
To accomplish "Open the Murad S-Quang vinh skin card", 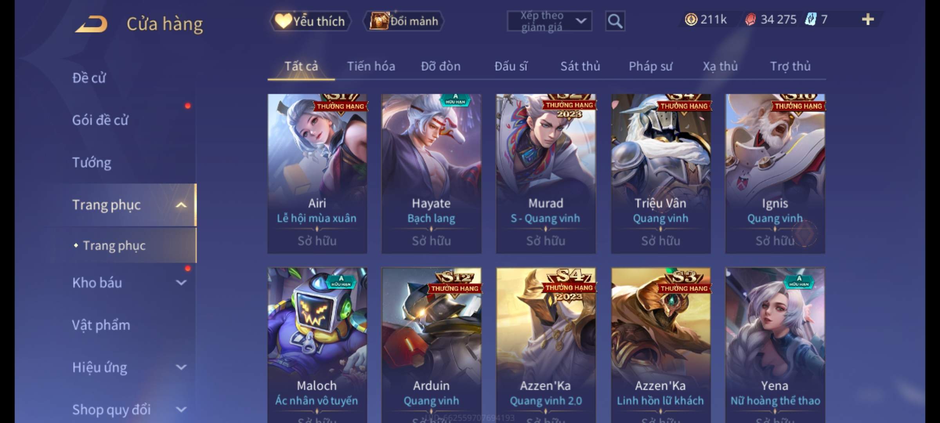I will tap(546, 174).
